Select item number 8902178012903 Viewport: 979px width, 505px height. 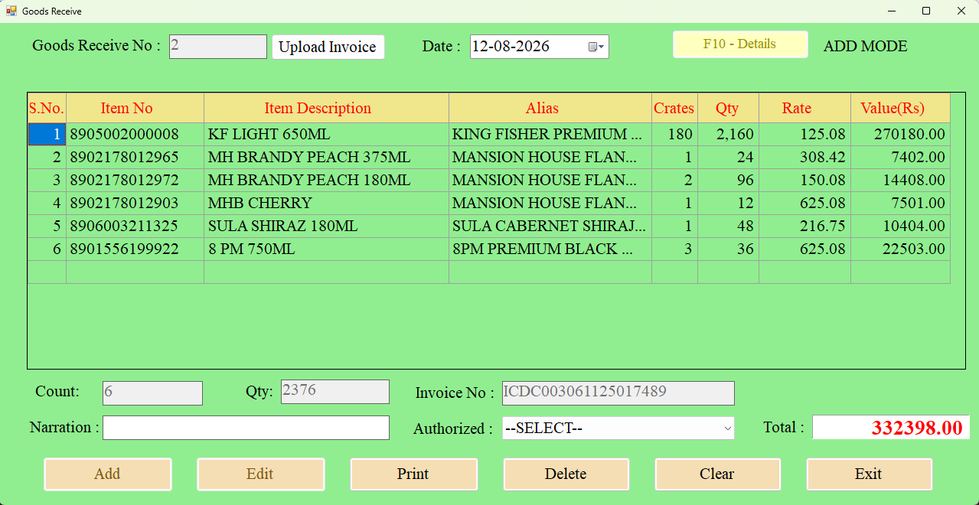click(135, 204)
